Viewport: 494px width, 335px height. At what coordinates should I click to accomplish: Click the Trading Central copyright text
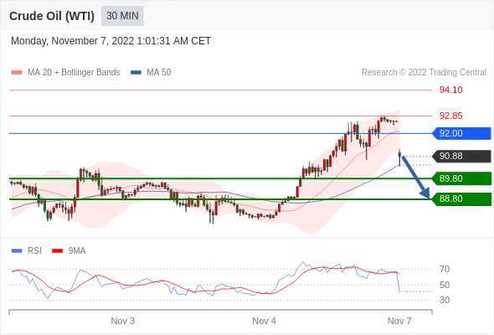[x=424, y=73]
